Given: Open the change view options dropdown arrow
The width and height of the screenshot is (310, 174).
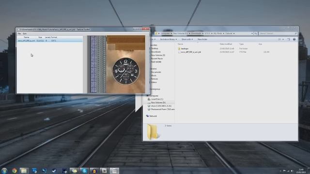Looking at the screenshot, I should coord(283,40).
